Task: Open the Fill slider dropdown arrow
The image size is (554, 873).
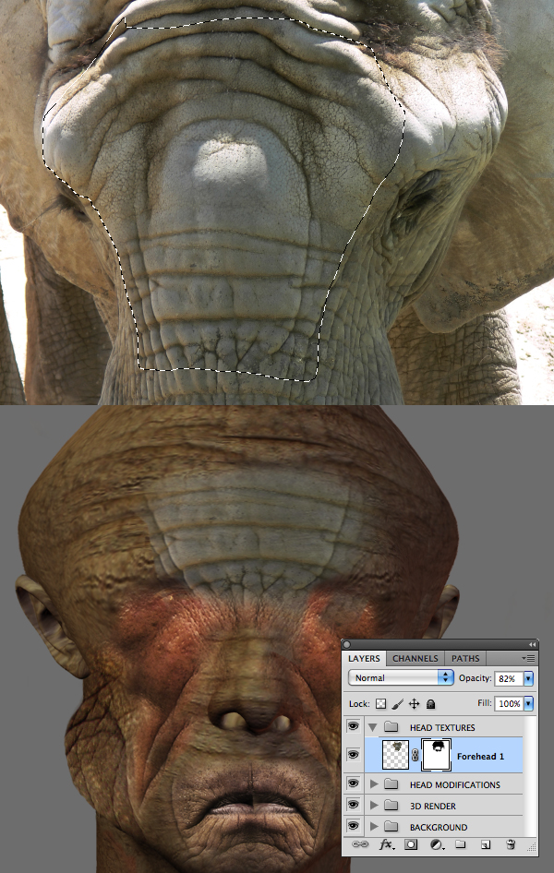Action: point(528,703)
